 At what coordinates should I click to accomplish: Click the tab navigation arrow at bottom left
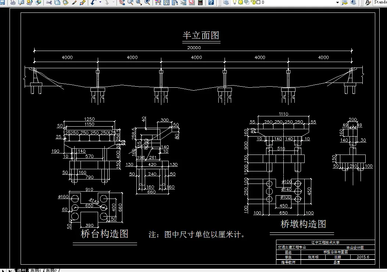click(2, 271)
